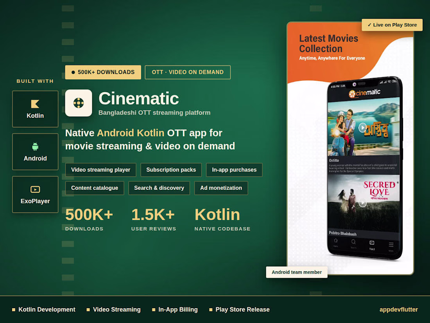This screenshot has height=323, width=430.
Task: Play the Secred Love movie banner
Action: (x=362, y=203)
